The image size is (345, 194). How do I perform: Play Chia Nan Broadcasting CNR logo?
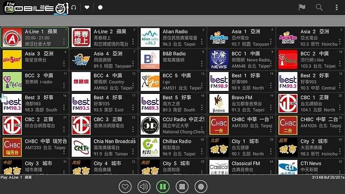(x=81, y=148)
